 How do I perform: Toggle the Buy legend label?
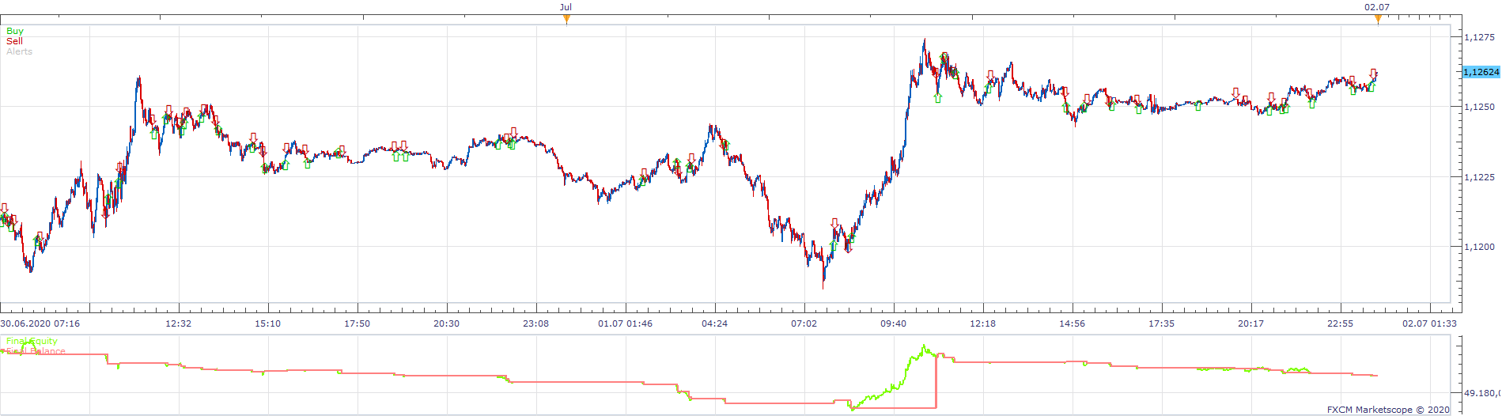(15, 31)
